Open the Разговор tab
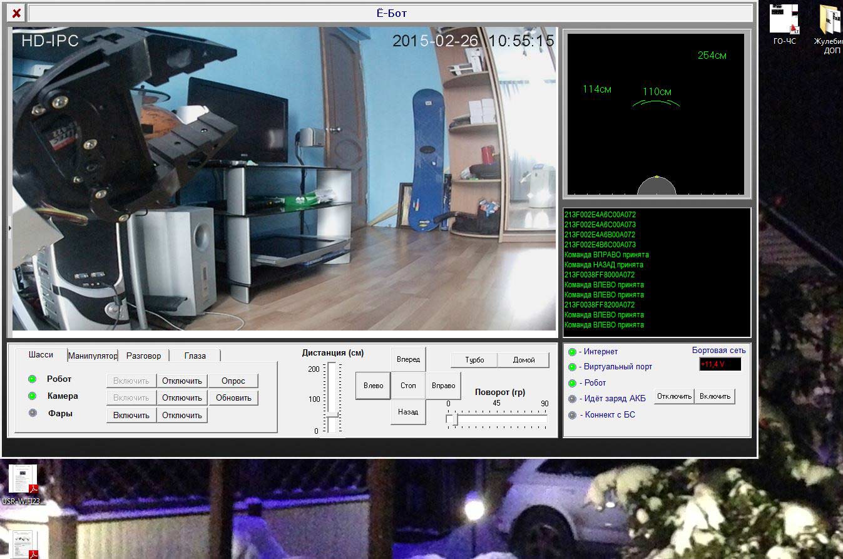 [143, 356]
